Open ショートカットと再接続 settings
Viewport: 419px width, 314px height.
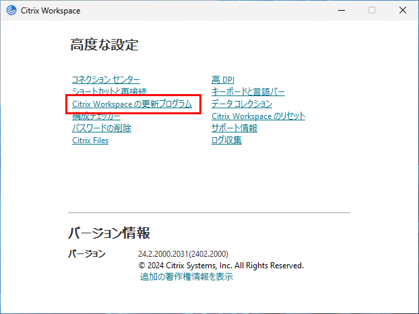click(x=109, y=91)
